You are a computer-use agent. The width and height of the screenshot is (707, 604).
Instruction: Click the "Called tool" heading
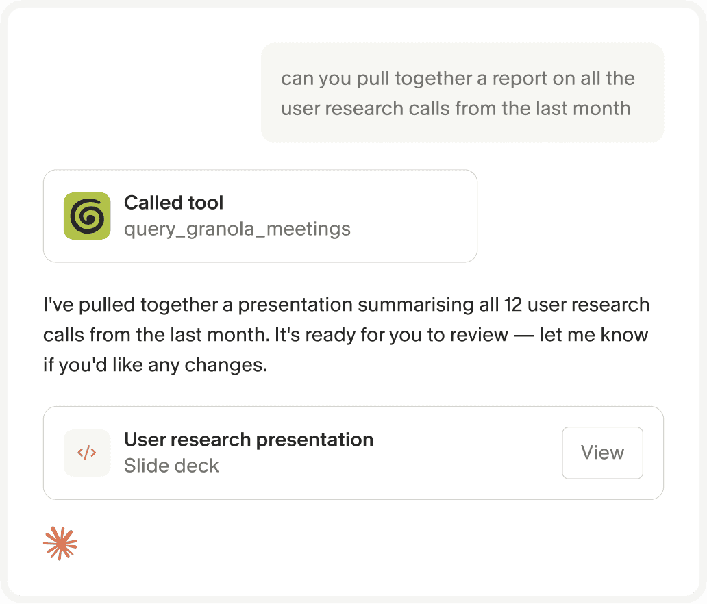point(173,203)
